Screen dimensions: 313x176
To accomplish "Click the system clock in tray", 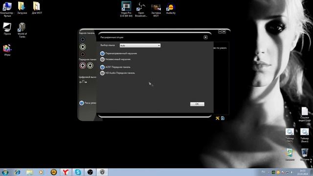I will [303, 172].
